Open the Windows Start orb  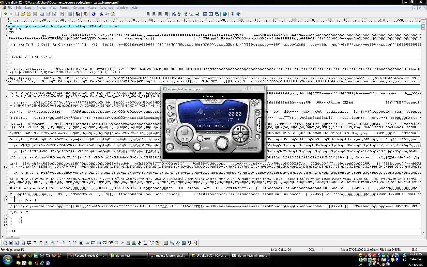tap(7, 260)
